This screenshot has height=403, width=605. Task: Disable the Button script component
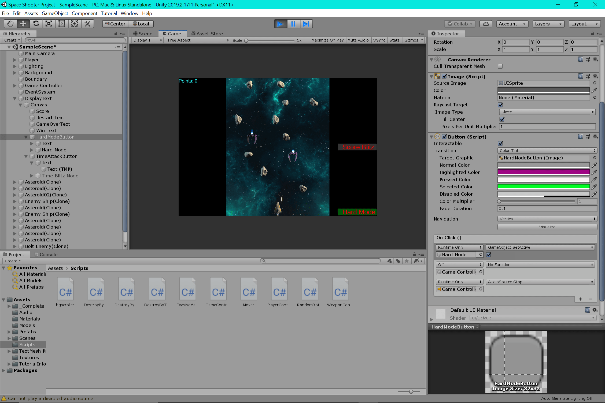(444, 137)
